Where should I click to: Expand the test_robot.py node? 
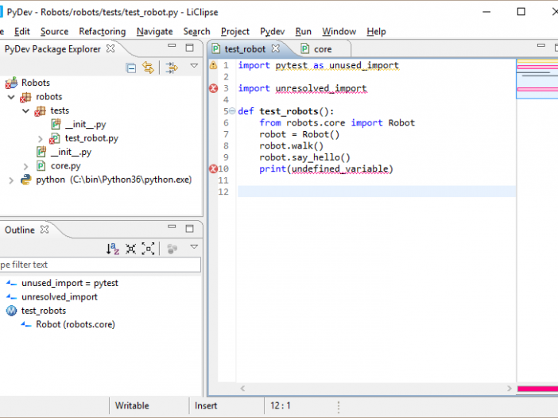click(x=41, y=138)
